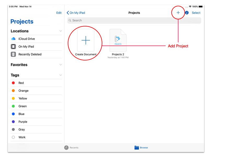The width and height of the screenshot is (236, 157).
Task: Select the Red tag color dot
Action: (x=13, y=83)
